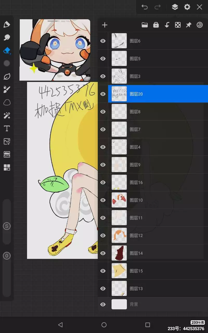Select the text tool

[x=7, y=128]
